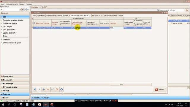Take a snapshot with the recorder camera icon
Viewport: 190px width, 107px height.
[x=107, y=101]
